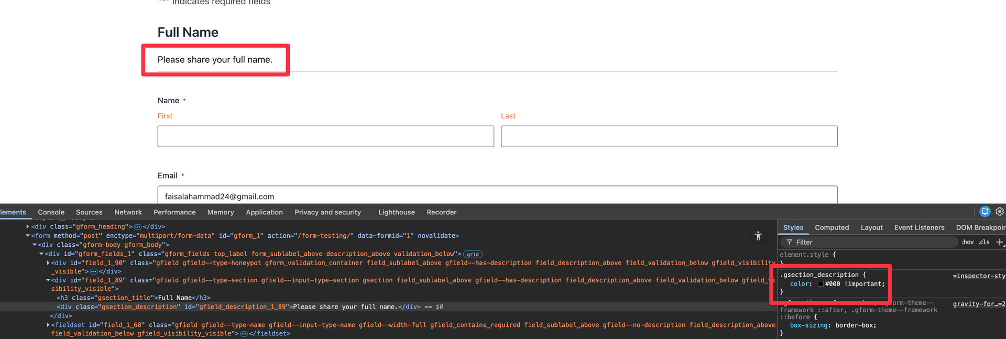Select the Styles sidebar tab
The height and width of the screenshot is (339, 1006).
point(793,227)
